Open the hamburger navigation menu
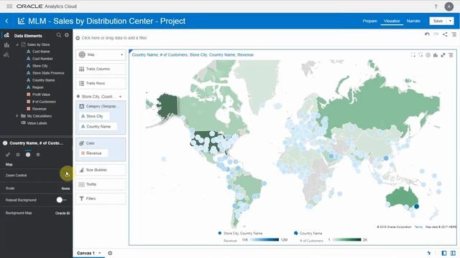 [9, 6]
